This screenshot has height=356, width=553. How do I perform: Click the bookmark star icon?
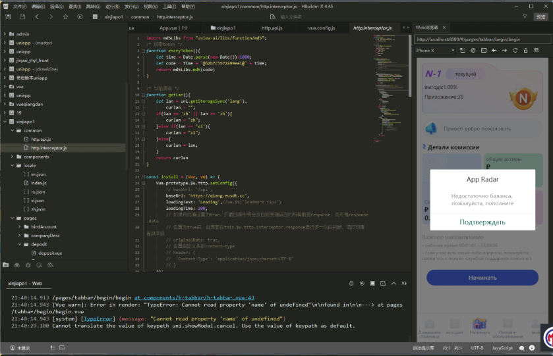pyautogui.click(x=66, y=16)
